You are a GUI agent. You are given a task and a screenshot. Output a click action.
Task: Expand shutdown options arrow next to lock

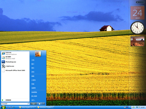pyautogui.click(x=44, y=104)
